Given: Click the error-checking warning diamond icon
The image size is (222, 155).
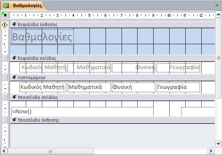Looking at the screenshot, I should (5, 25).
